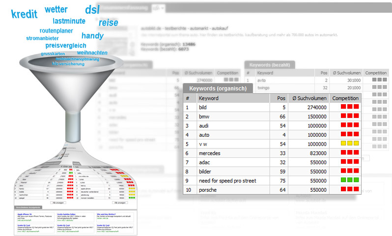Open the 'Apple iPhone 3G' ad link
Screen dimensions: 392x236
point(25,214)
